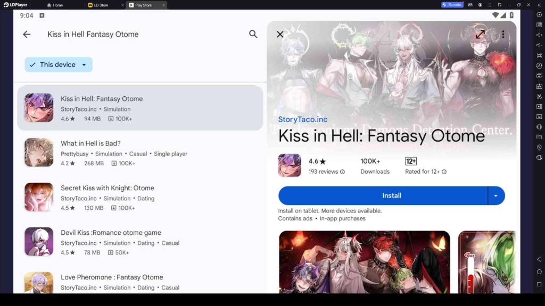Toggle the This device filter chip

pos(58,65)
